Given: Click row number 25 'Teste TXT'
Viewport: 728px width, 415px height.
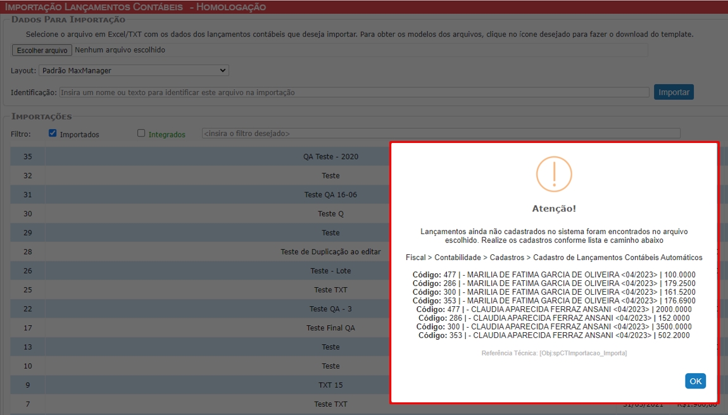Looking at the screenshot, I should (28, 290).
